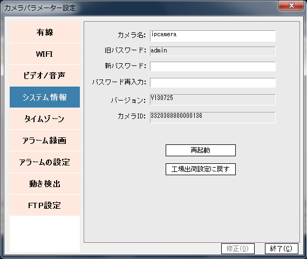Click 工場出荷設定に戻す factory reset button
The height and width of the screenshot is (259, 307).
coord(201,169)
